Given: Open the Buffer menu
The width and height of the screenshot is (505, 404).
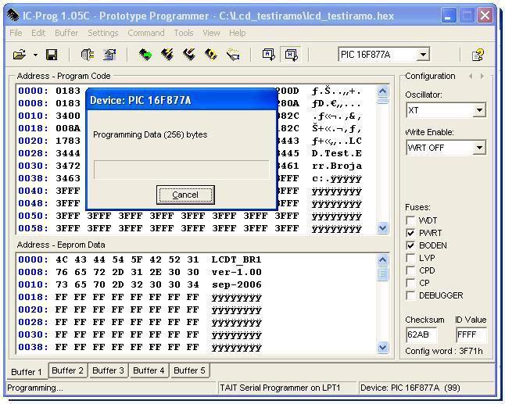Looking at the screenshot, I should (x=66, y=33).
